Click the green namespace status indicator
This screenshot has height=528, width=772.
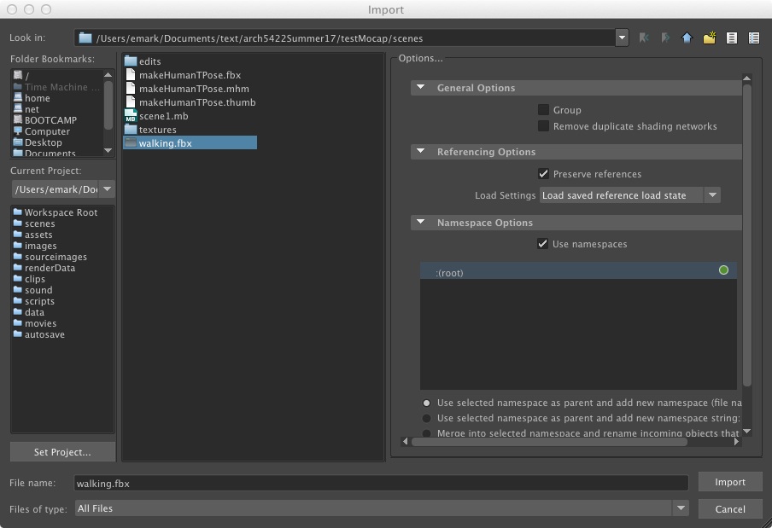tap(723, 270)
